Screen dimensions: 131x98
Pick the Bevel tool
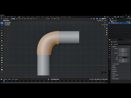pyautogui.click(x=2, y=51)
